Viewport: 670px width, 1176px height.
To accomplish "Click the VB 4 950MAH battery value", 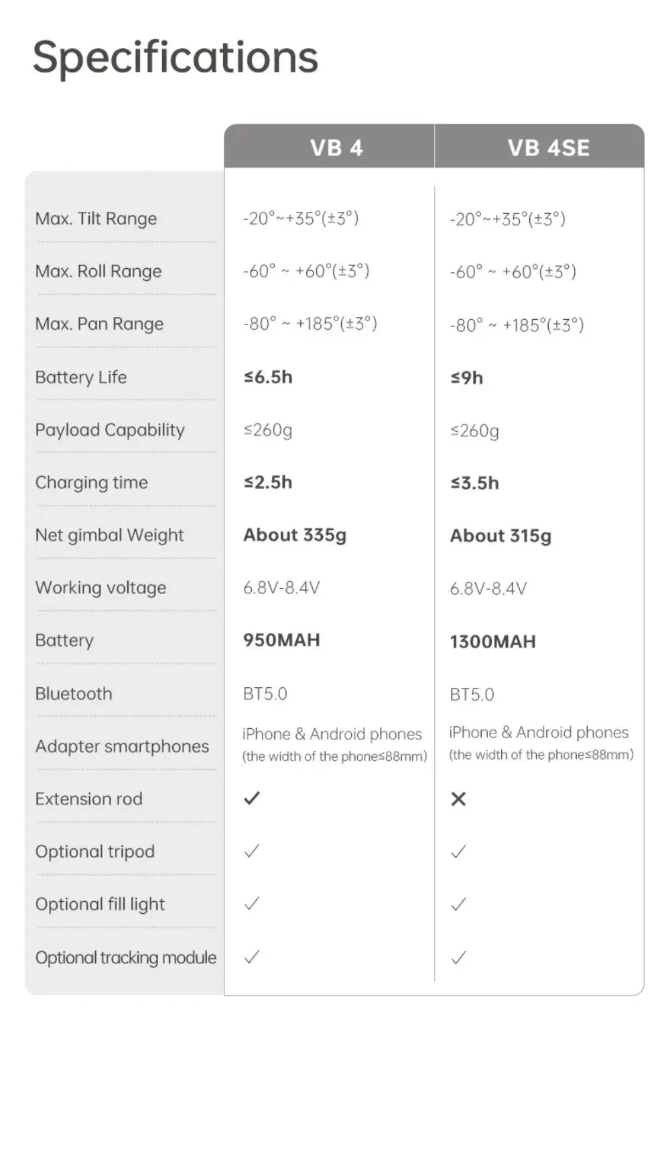I will (281, 640).
